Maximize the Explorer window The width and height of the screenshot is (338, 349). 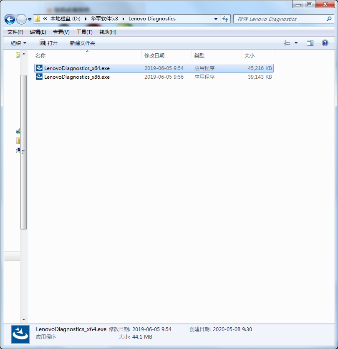310,4
